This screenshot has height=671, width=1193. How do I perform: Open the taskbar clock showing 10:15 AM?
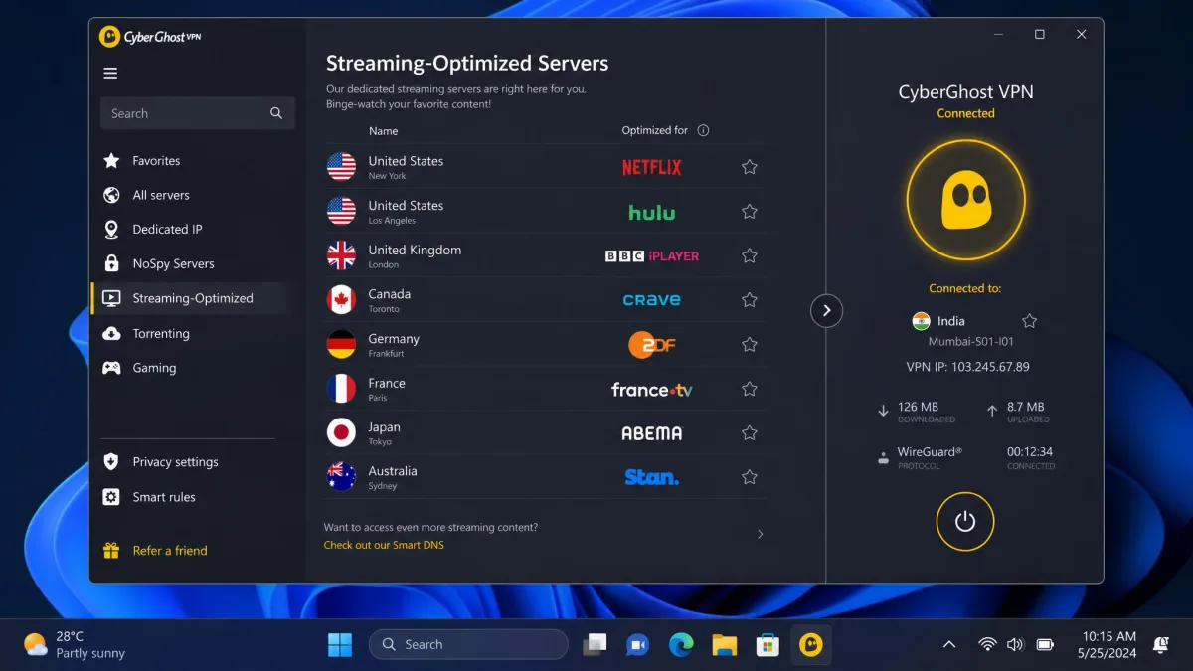point(1107,645)
